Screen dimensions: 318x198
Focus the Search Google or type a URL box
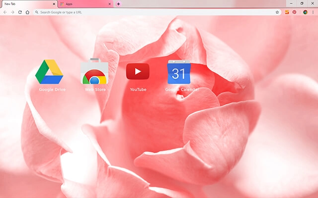point(157,12)
